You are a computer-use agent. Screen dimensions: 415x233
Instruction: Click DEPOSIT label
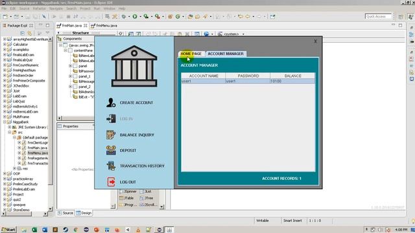point(128,150)
